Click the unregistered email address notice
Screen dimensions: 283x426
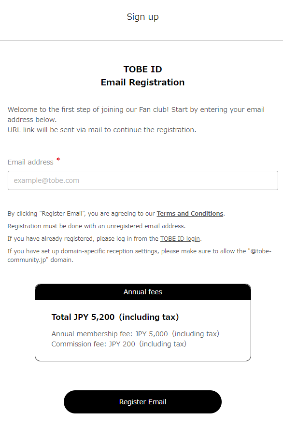pyautogui.click(x=97, y=226)
